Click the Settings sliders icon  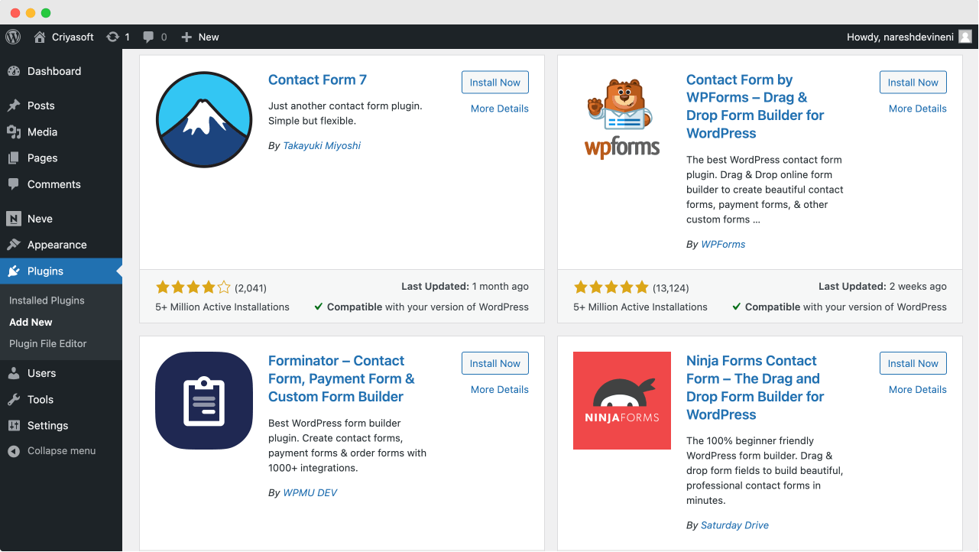tap(14, 426)
